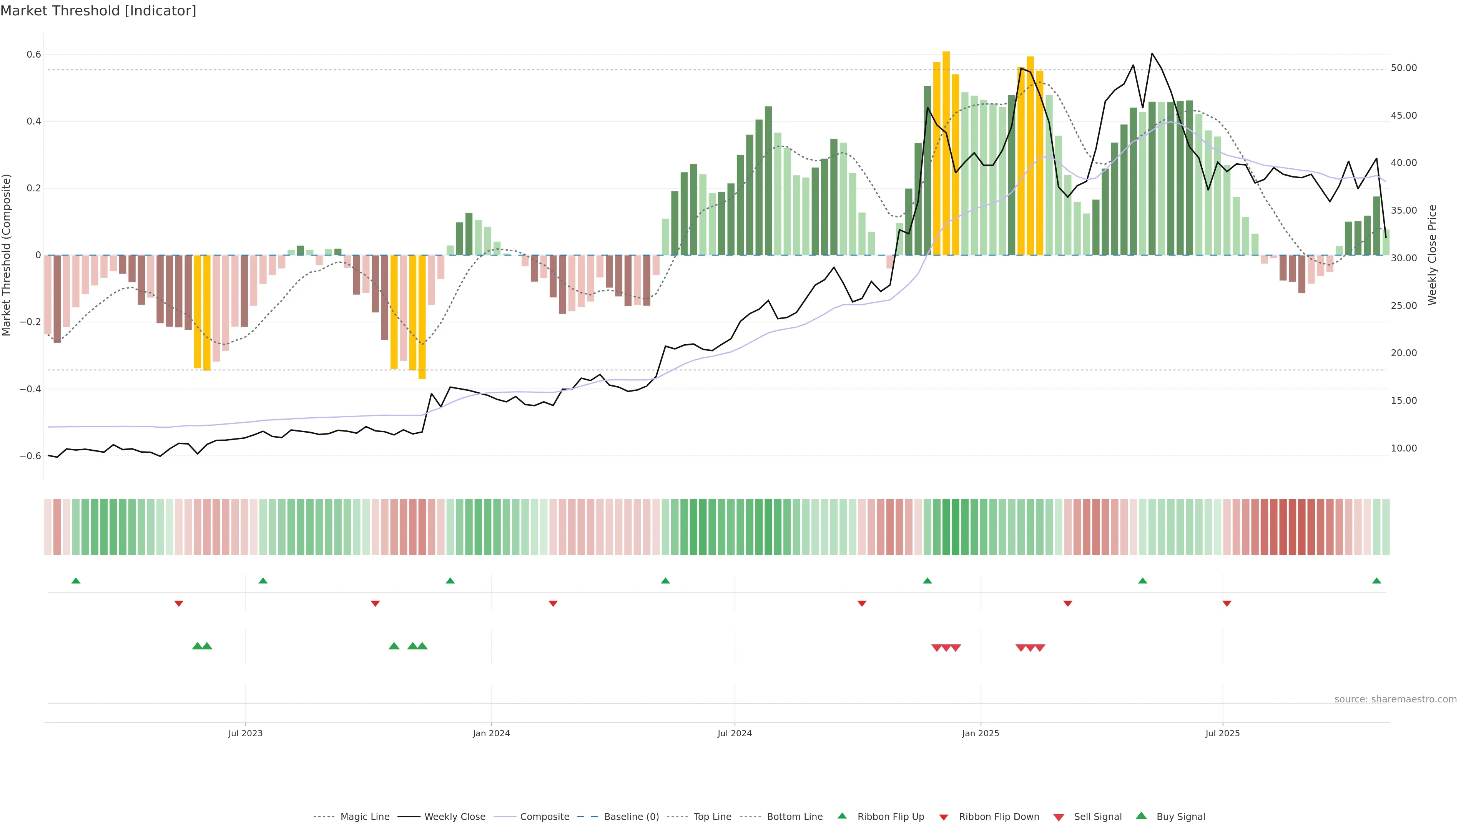Click the Sell Signal legend red triangle
Image resolution: width=1476 pixels, height=830 pixels.
pyautogui.click(x=1058, y=817)
